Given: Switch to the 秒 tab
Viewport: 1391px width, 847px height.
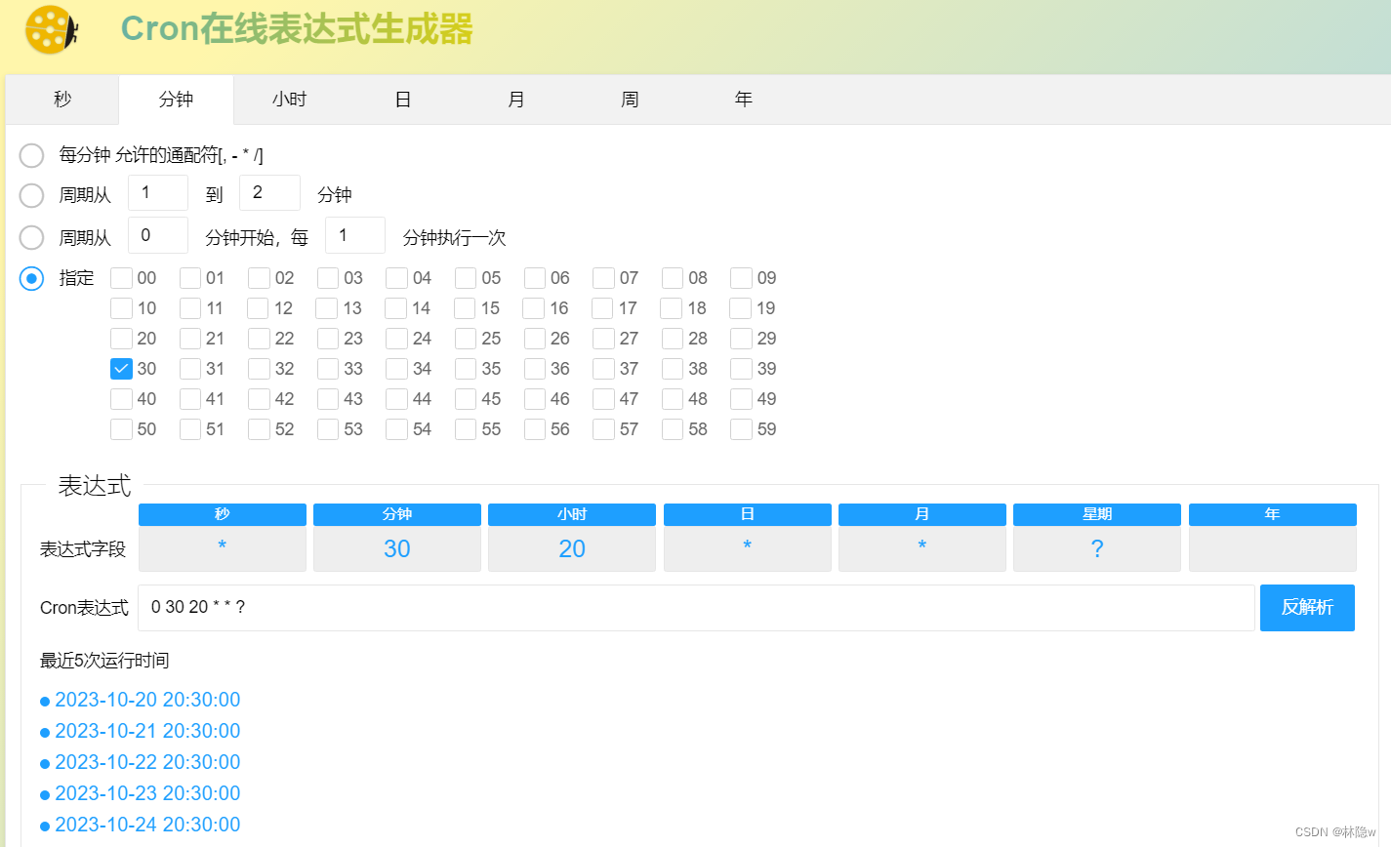Looking at the screenshot, I should 61,99.
